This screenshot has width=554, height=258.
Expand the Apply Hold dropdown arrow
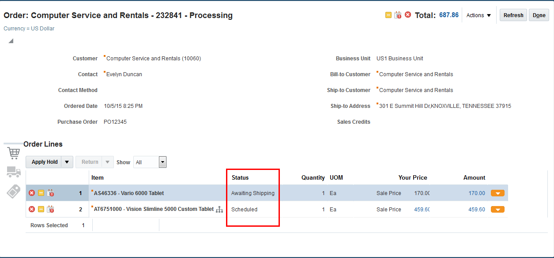tap(67, 162)
